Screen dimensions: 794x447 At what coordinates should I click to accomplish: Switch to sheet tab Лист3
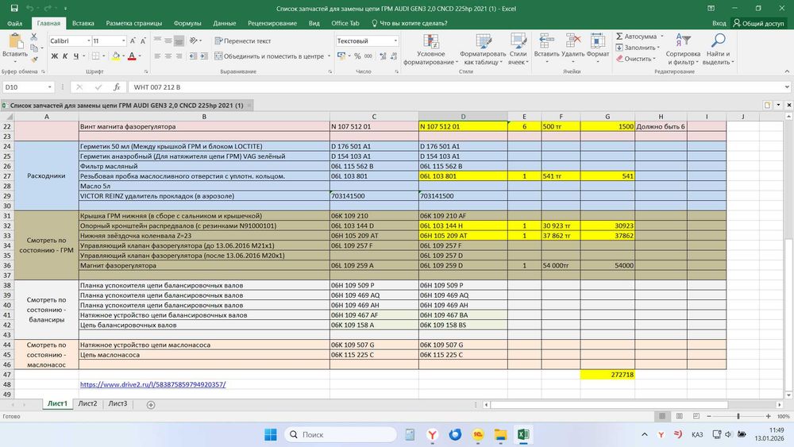tap(118, 404)
